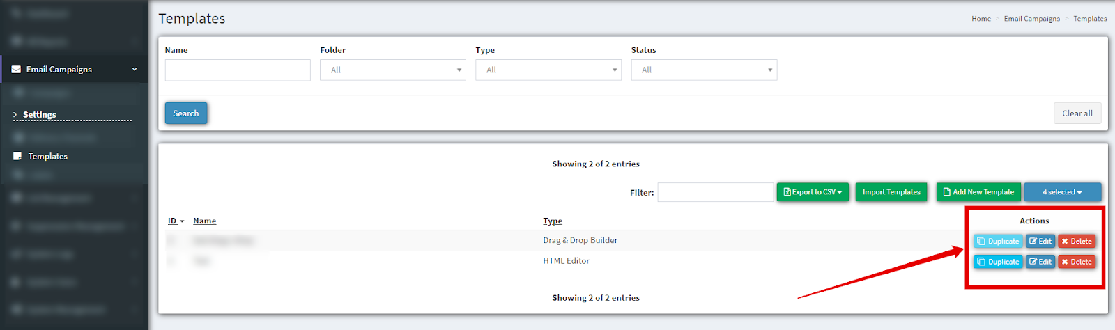Screen dimensions: 1115x330
Task: Expand the Settings sidebar item
Action: tap(40, 115)
